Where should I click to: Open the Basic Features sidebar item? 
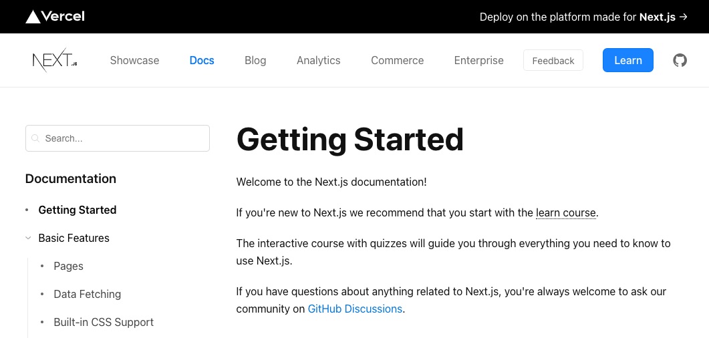[74, 238]
